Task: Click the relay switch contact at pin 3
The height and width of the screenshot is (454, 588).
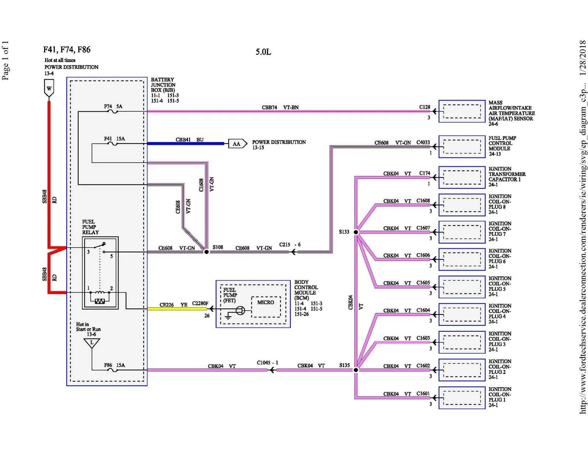Action: click(99, 245)
